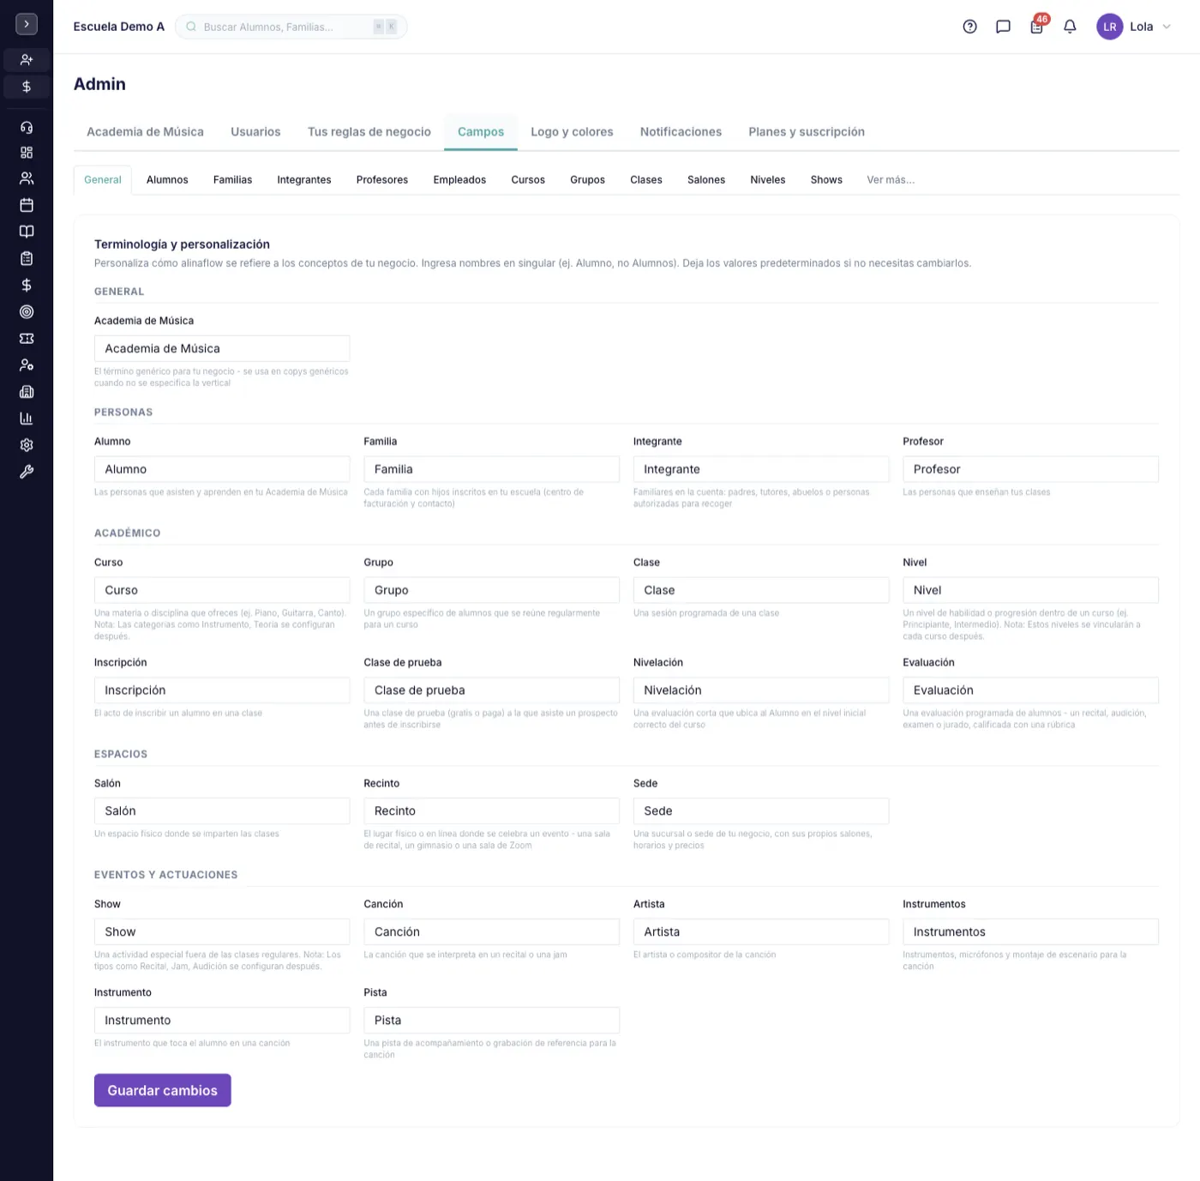Switch to Academia de Música tab
This screenshot has width=1200, height=1181.
(145, 132)
